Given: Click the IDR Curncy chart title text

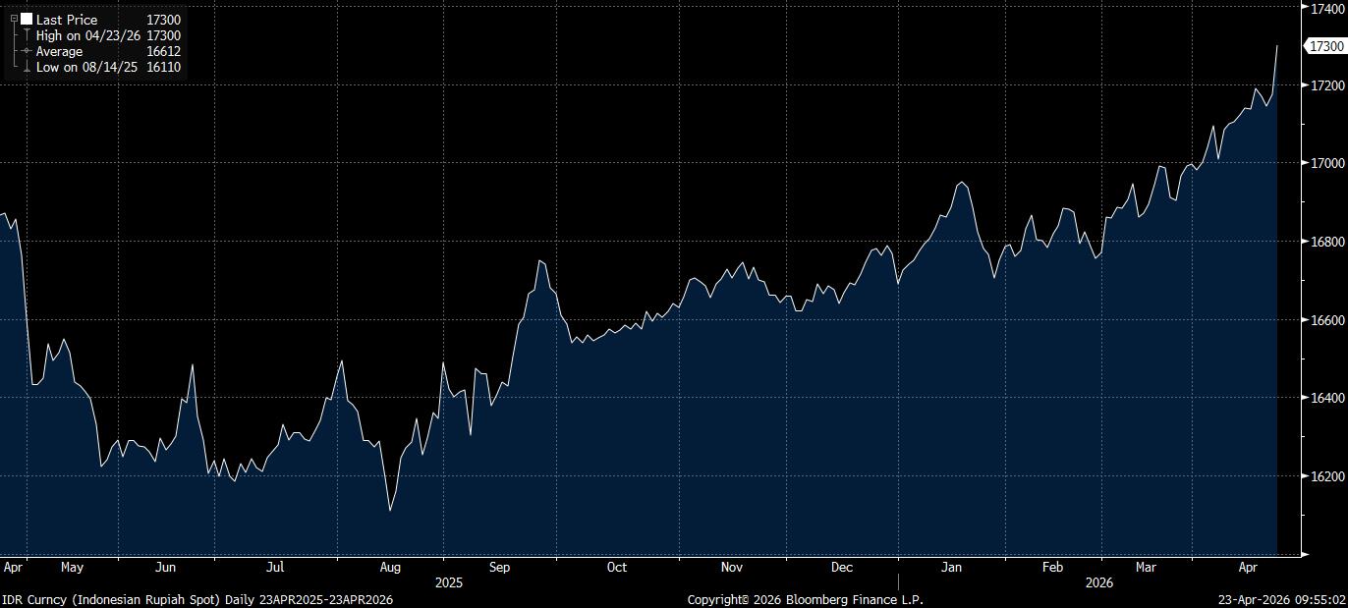Looking at the screenshot, I should 197,599.
